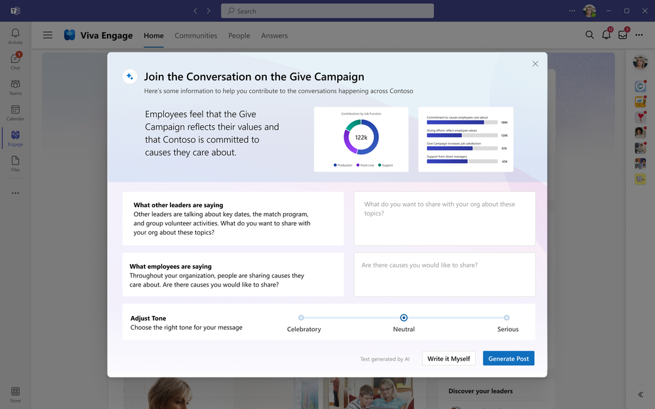Click the Viva Engage logo
The image size is (655, 409).
pos(69,35)
